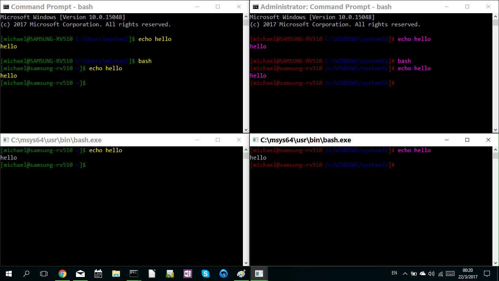Open Google Chrome from the taskbar
Image resolution: width=499 pixels, height=281 pixels.
coord(62,274)
